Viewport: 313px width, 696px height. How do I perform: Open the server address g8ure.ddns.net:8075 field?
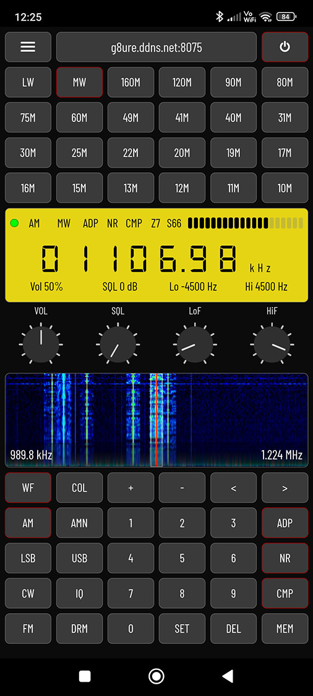pyautogui.click(x=156, y=47)
